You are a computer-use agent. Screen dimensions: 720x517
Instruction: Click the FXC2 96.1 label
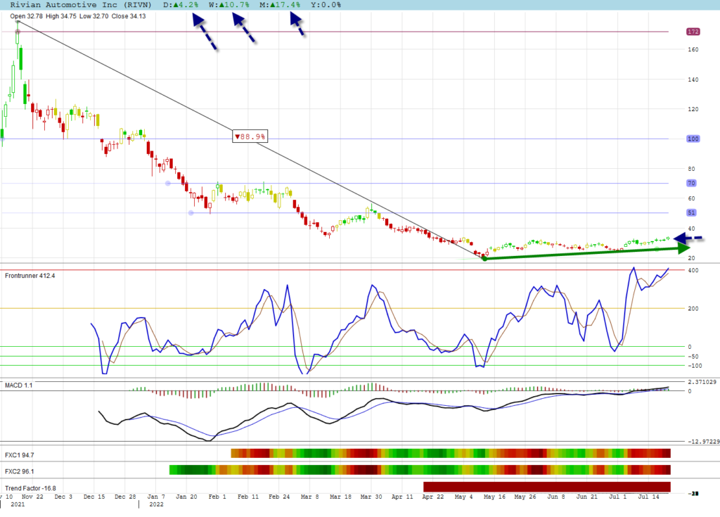[x=19, y=471]
